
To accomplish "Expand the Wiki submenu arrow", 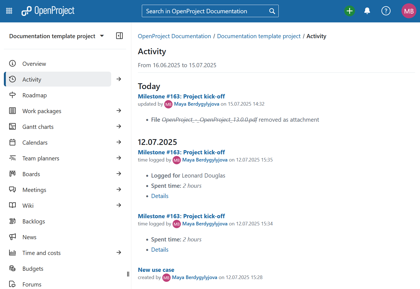I will tap(119, 205).
